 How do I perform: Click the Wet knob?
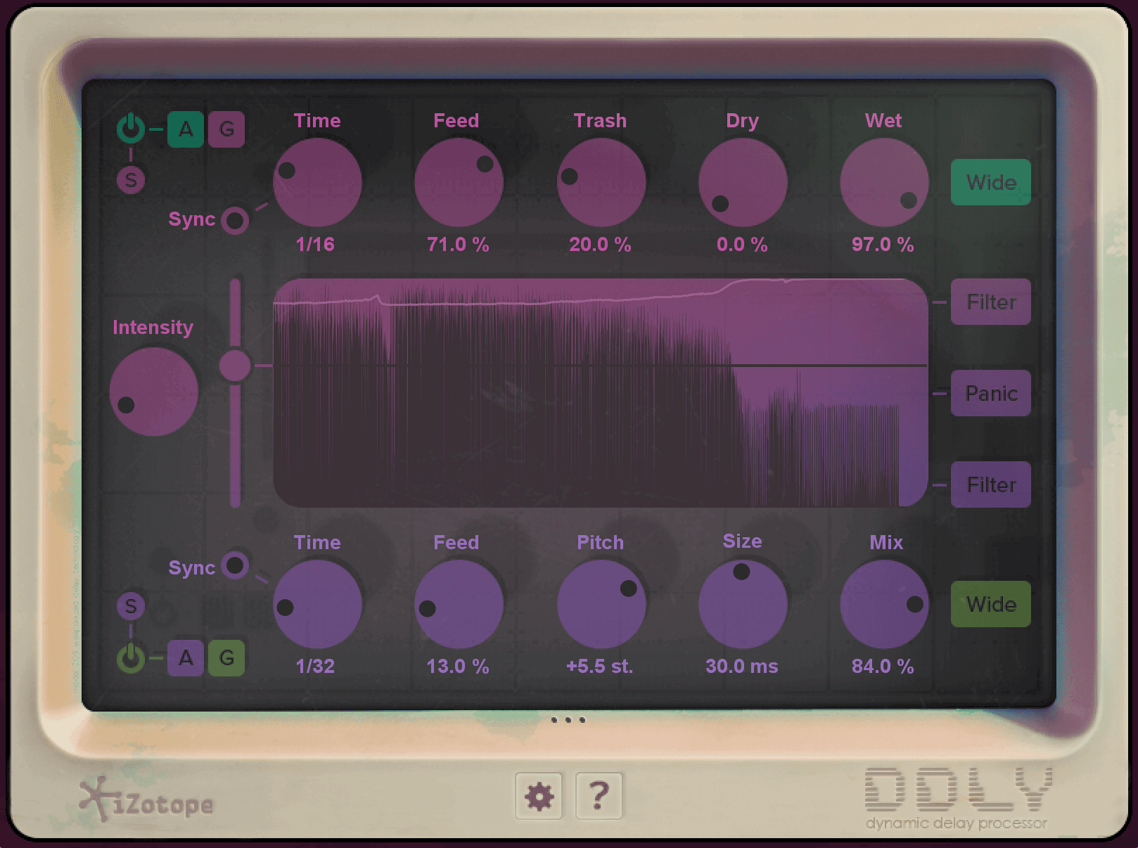point(884,182)
